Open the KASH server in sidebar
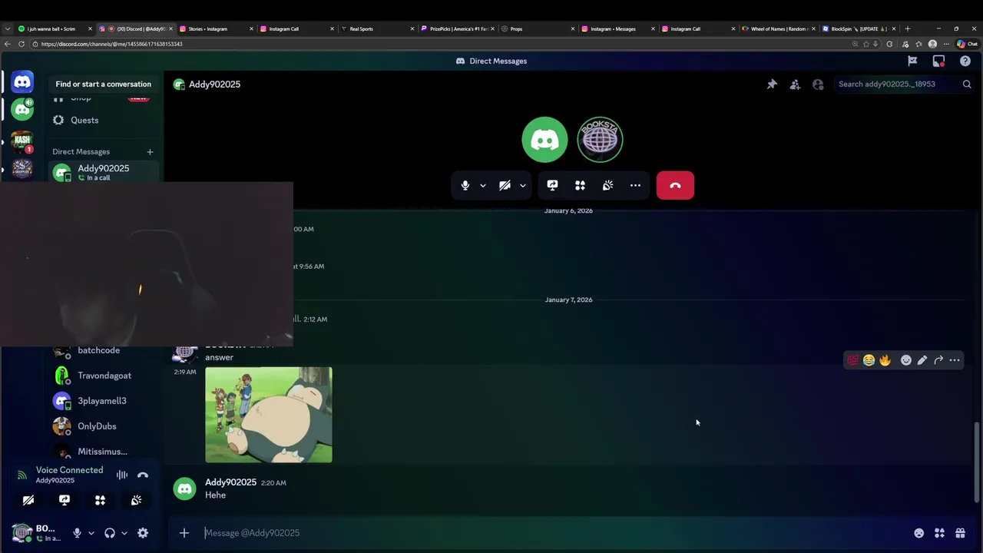Image resolution: width=983 pixels, height=553 pixels. 22,140
